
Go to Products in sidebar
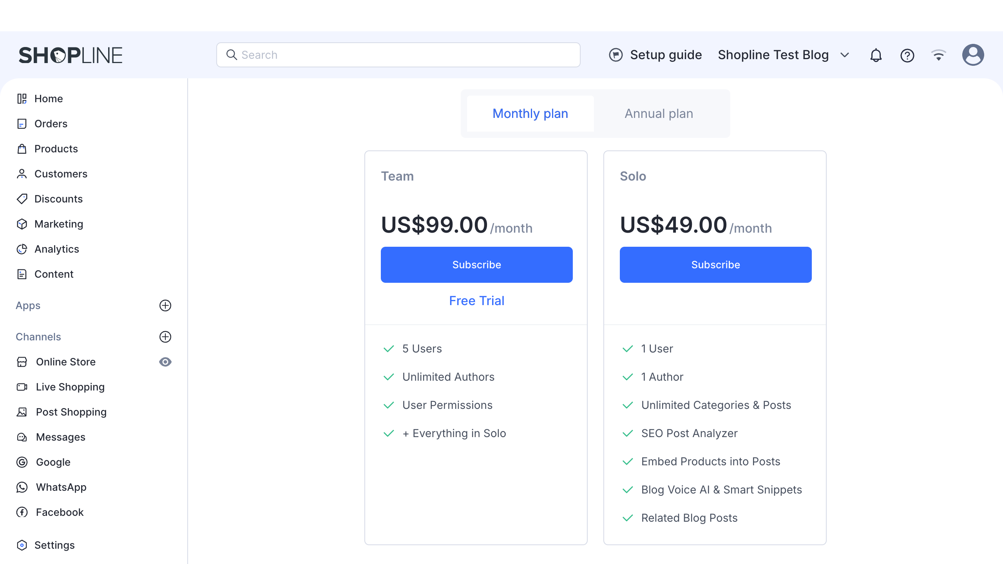point(56,149)
